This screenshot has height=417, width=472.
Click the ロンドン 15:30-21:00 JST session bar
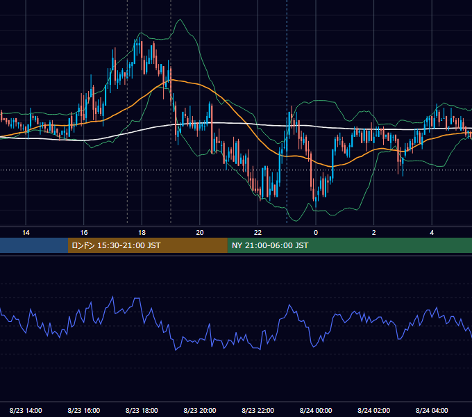pyautogui.click(x=147, y=245)
